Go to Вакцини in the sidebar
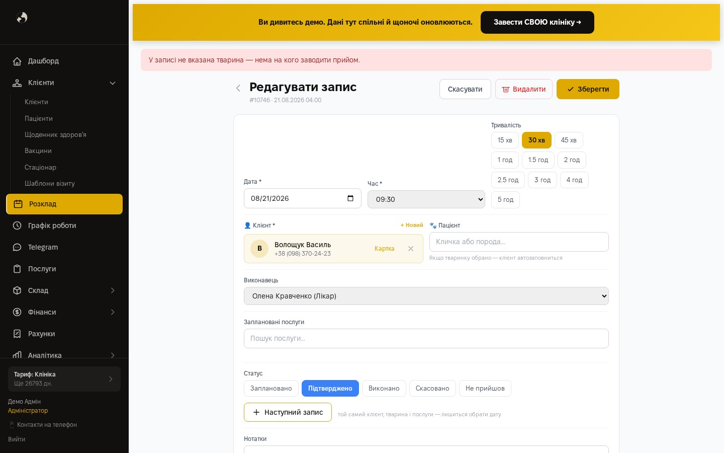The image size is (724, 453). pos(38,150)
